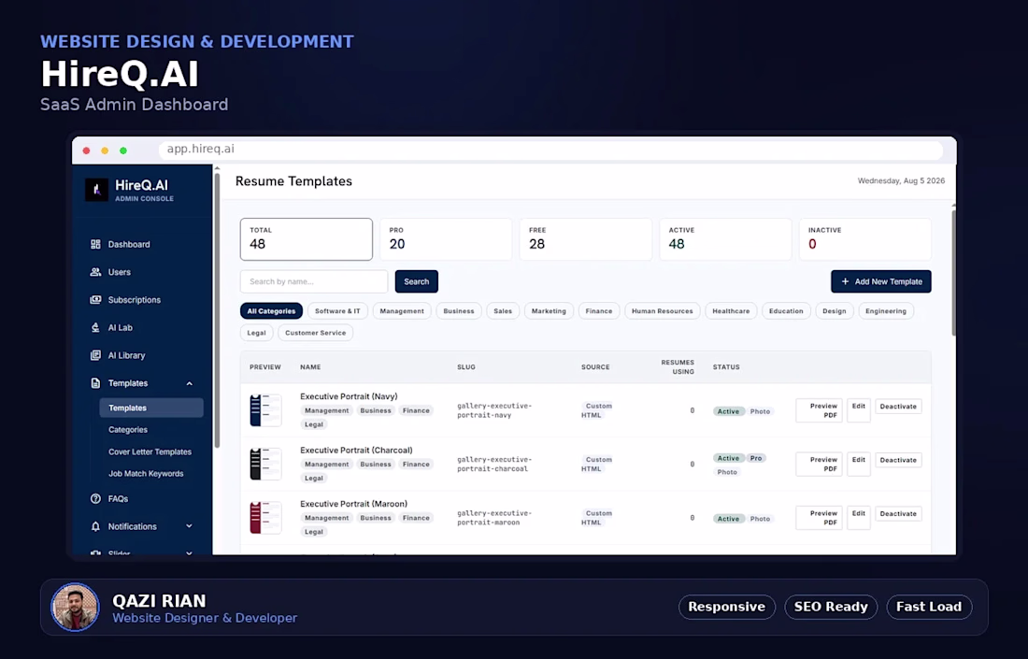Filter by Human Resources category chip
The image size is (1028, 659).
tap(663, 311)
